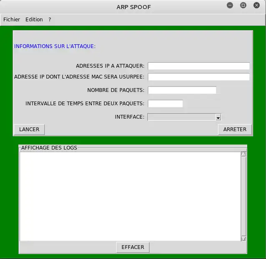Click inside the logs text area
This screenshot has height=259, width=266.
pyautogui.click(x=130, y=196)
